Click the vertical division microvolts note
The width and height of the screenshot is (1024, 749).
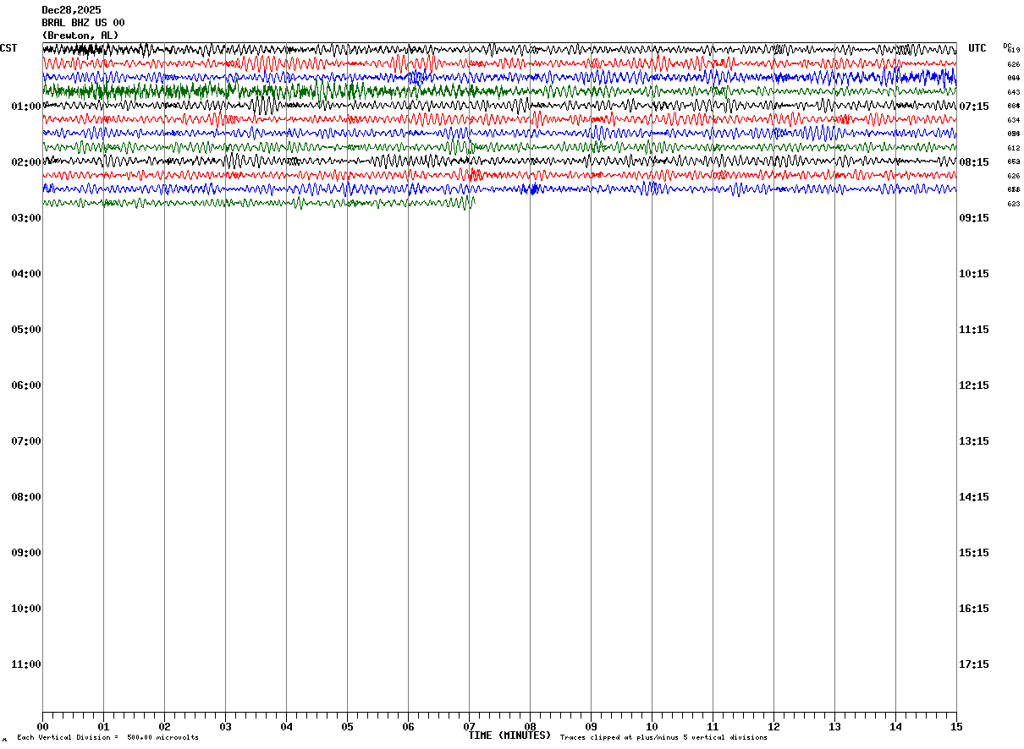(108, 738)
